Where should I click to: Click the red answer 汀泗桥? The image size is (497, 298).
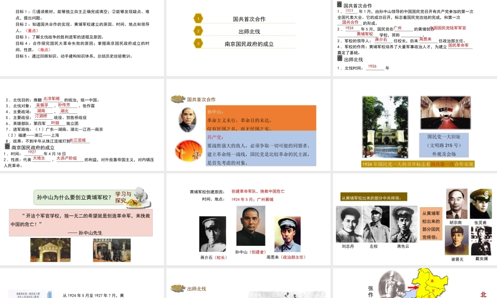tap(41, 116)
